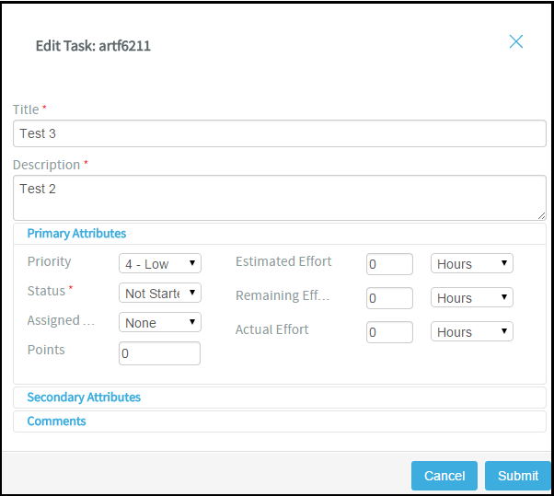Open the Actual Effort Hours unit dropdown
Image resolution: width=554 pixels, height=496 pixels.
[x=472, y=331]
